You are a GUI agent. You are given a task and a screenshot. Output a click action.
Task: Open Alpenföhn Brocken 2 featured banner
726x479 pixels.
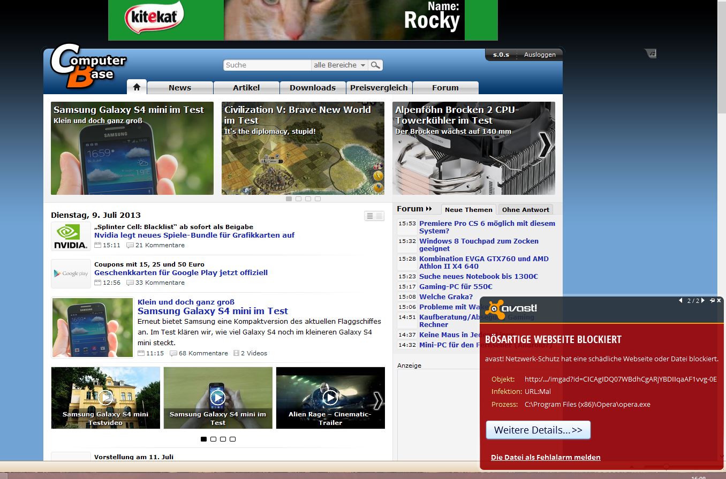(474, 148)
